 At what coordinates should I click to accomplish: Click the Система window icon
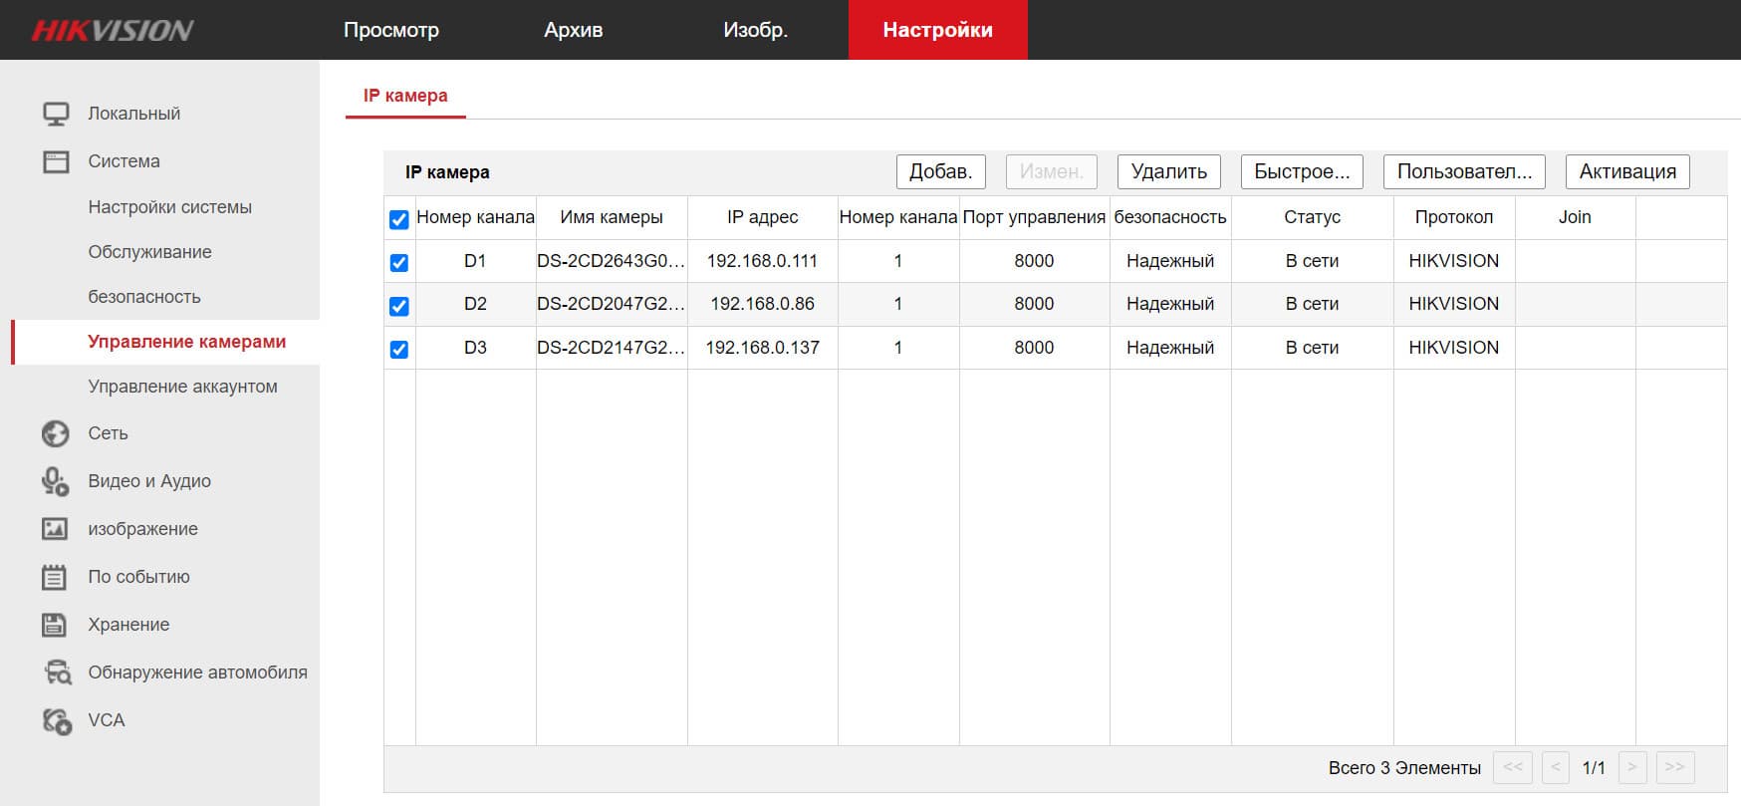click(56, 161)
